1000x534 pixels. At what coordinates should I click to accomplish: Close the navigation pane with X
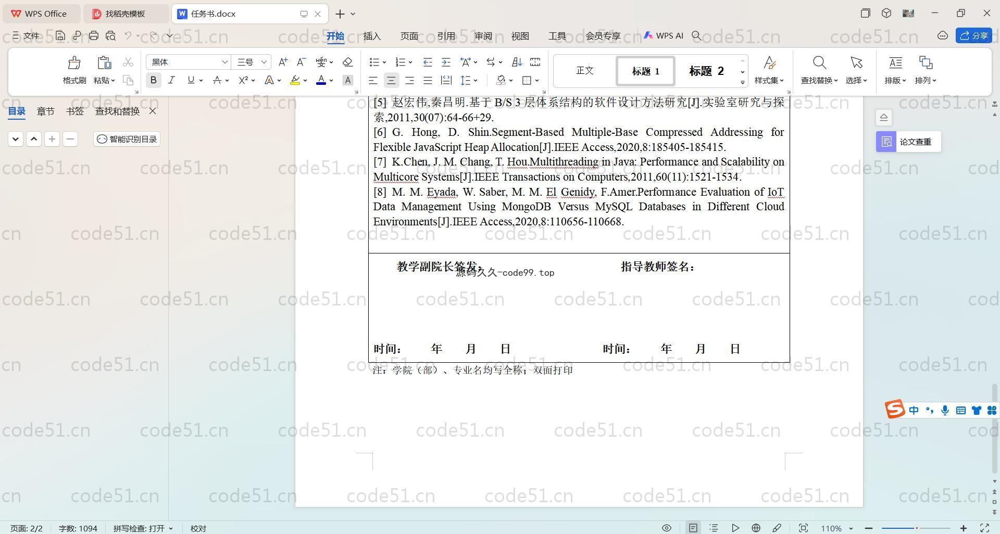tap(153, 111)
